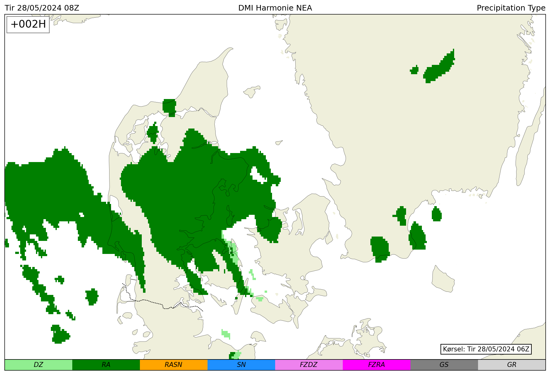
Task: Click the FZDZ violet legend swatch
Action: (309, 365)
